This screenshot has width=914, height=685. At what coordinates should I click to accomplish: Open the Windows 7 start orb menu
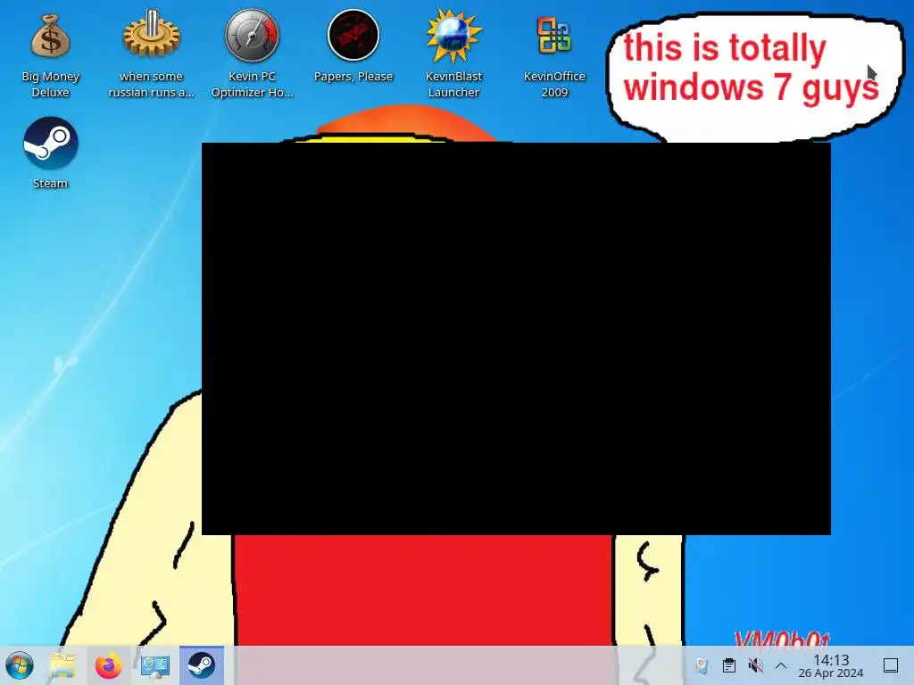pyautogui.click(x=20, y=665)
